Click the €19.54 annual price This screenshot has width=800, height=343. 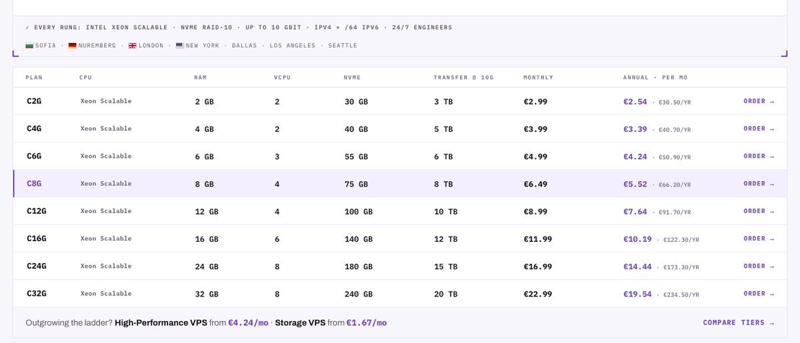(x=637, y=294)
